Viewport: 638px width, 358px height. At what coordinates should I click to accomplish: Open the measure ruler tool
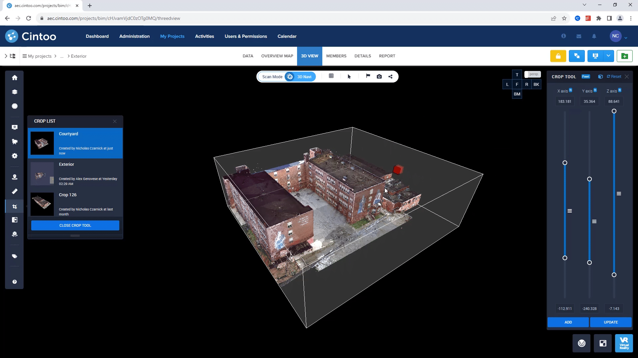[15, 191]
